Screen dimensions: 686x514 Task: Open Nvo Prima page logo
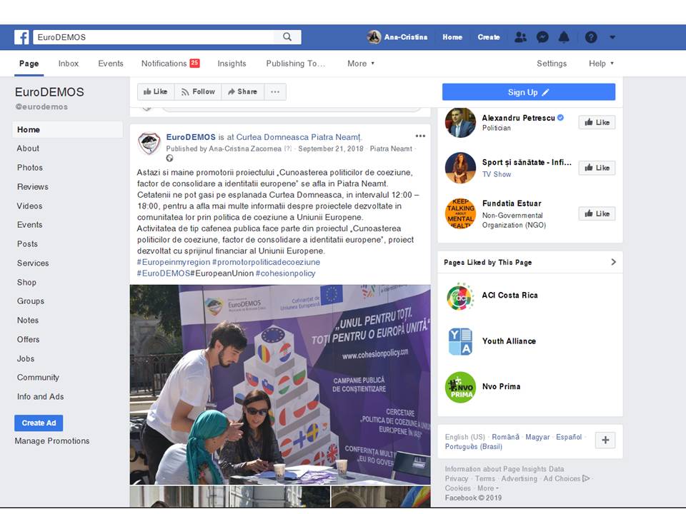click(460, 387)
